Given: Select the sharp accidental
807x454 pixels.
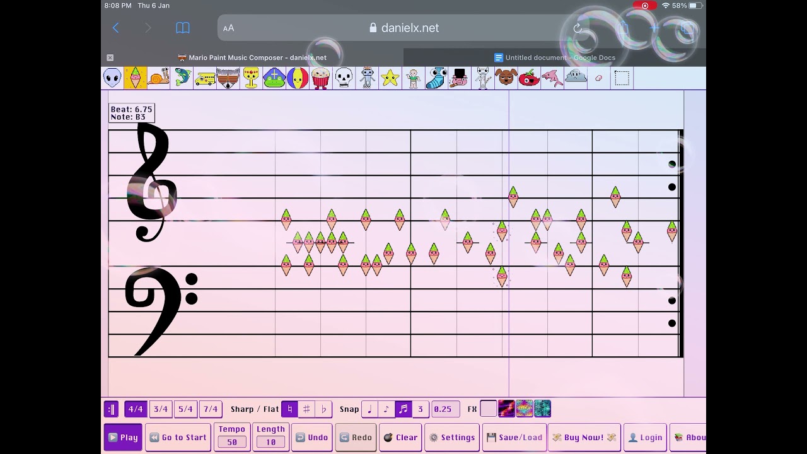Looking at the screenshot, I should click(306, 409).
